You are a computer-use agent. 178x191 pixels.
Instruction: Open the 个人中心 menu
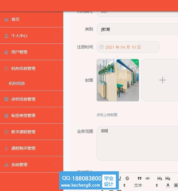[32, 36]
